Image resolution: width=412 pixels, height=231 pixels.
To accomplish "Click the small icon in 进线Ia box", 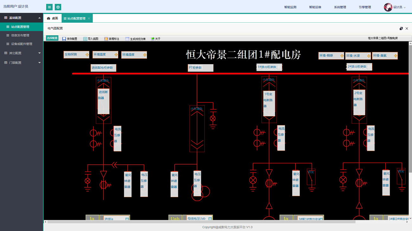I will 127,219.
